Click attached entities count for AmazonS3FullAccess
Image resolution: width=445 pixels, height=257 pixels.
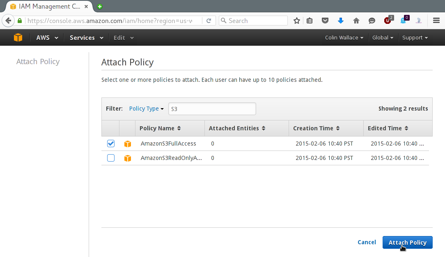click(x=213, y=144)
